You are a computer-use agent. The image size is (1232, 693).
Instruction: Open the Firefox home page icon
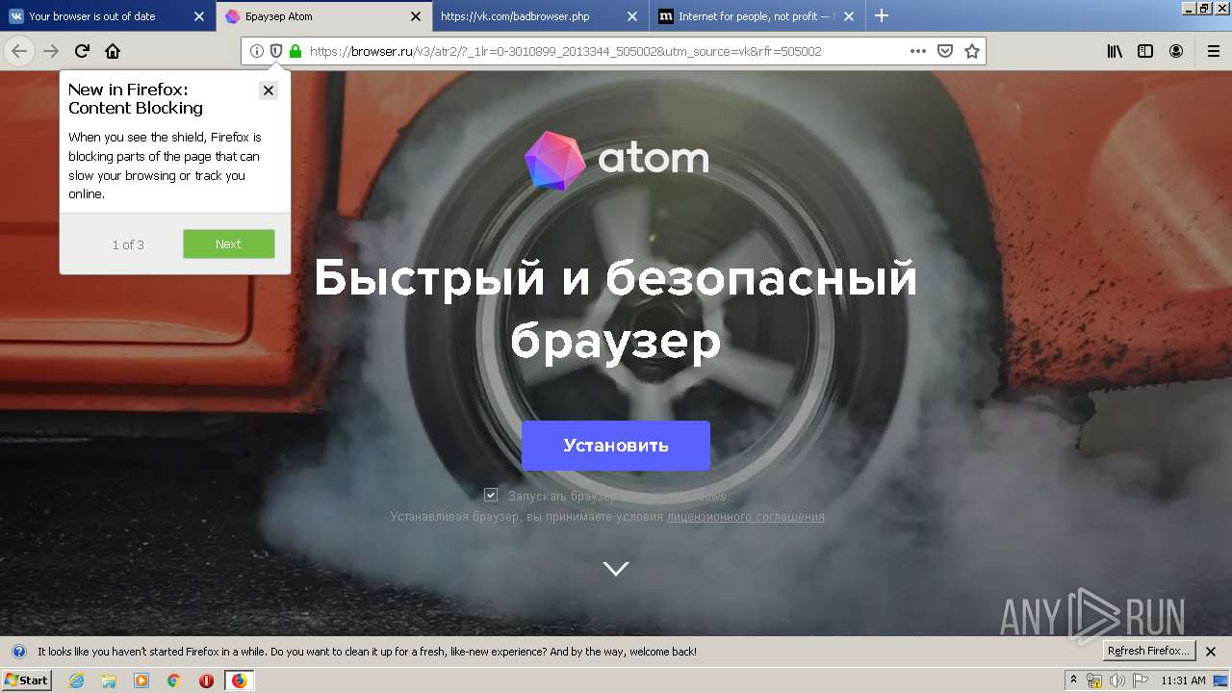[113, 51]
